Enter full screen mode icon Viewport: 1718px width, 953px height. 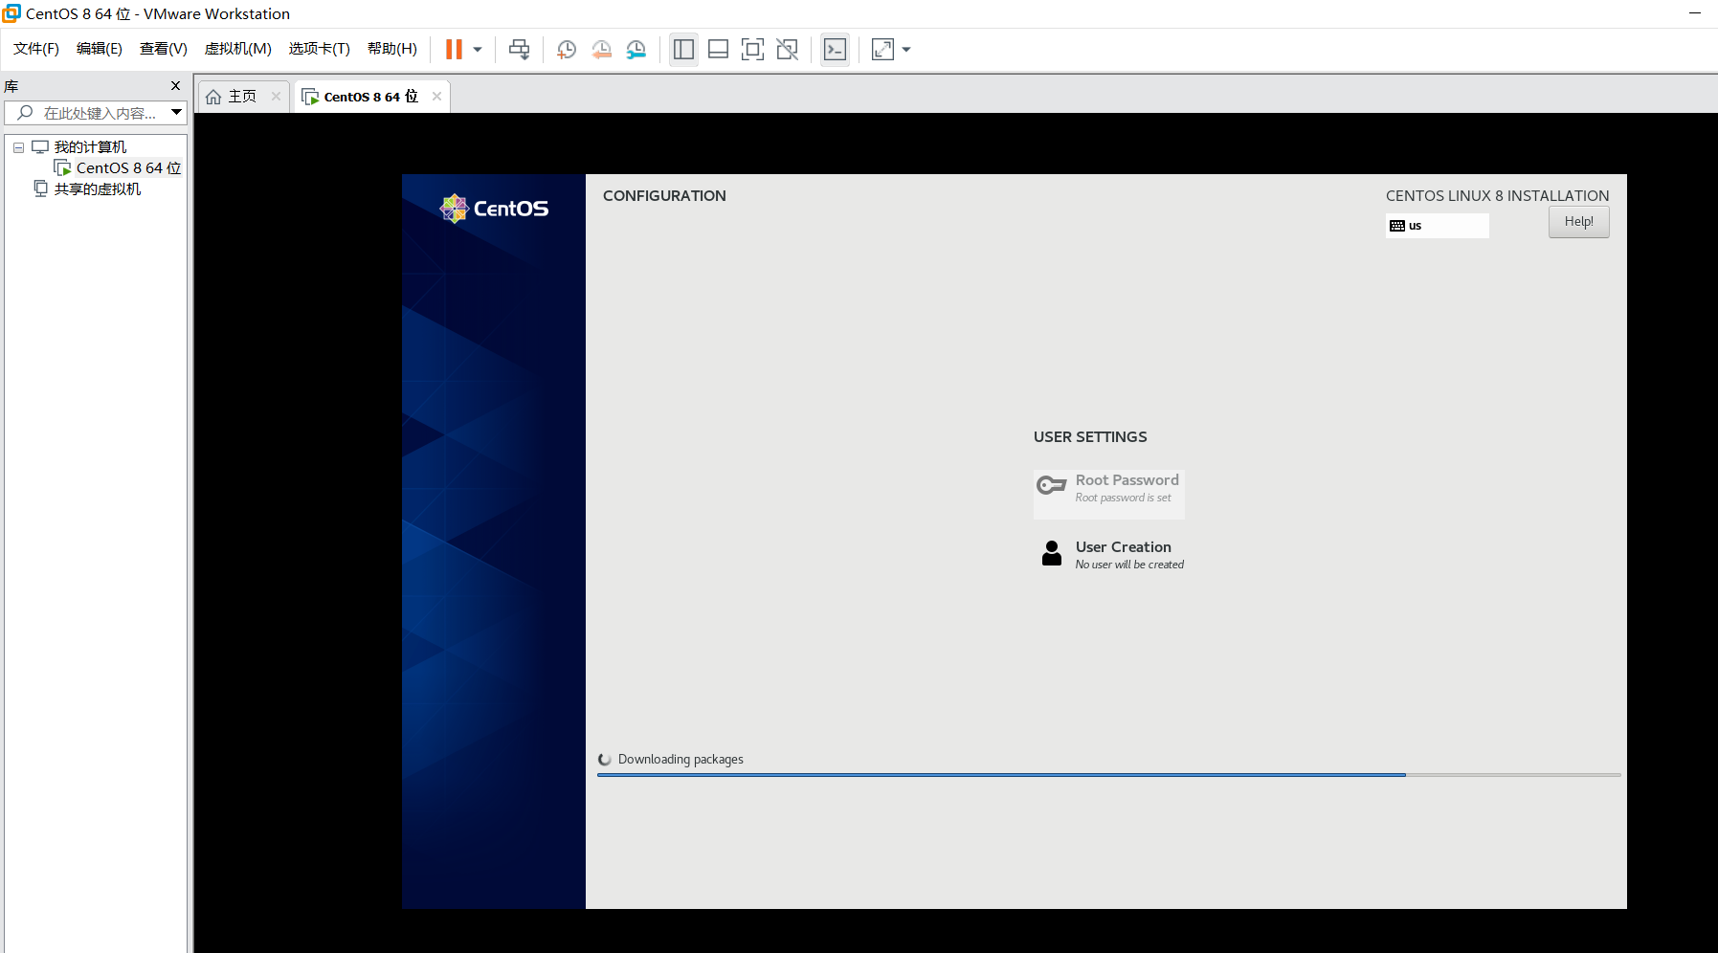[752, 50]
